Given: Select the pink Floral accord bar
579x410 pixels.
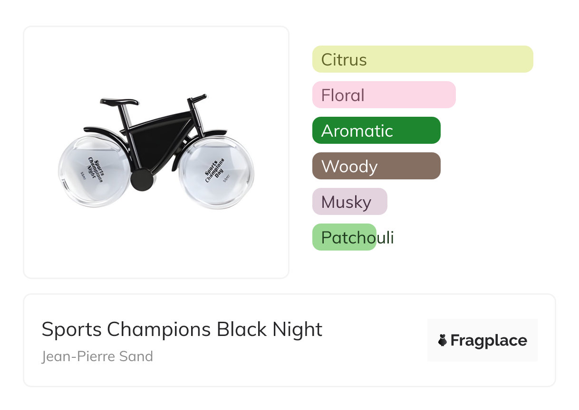Looking at the screenshot, I should click(x=384, y=95).
